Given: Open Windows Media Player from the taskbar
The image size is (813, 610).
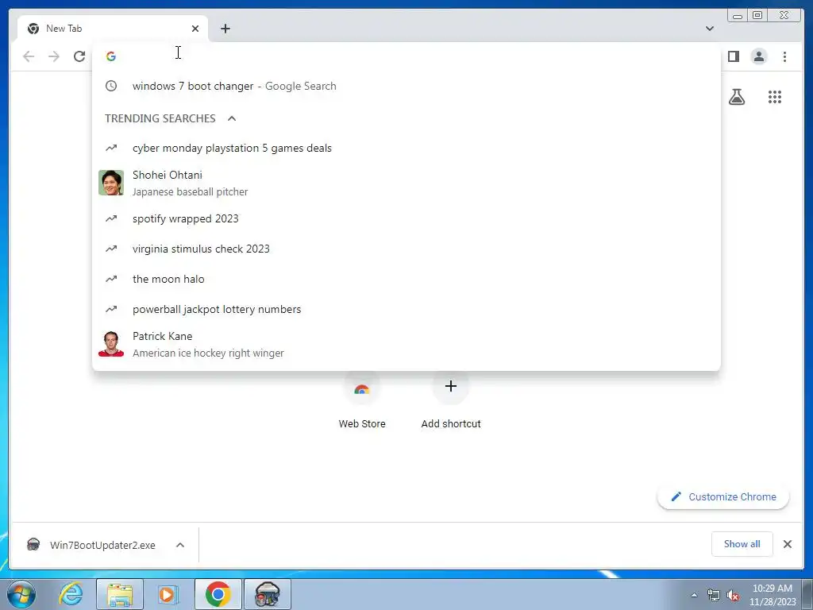Looking at the screenshot, I should coord(168,594).
